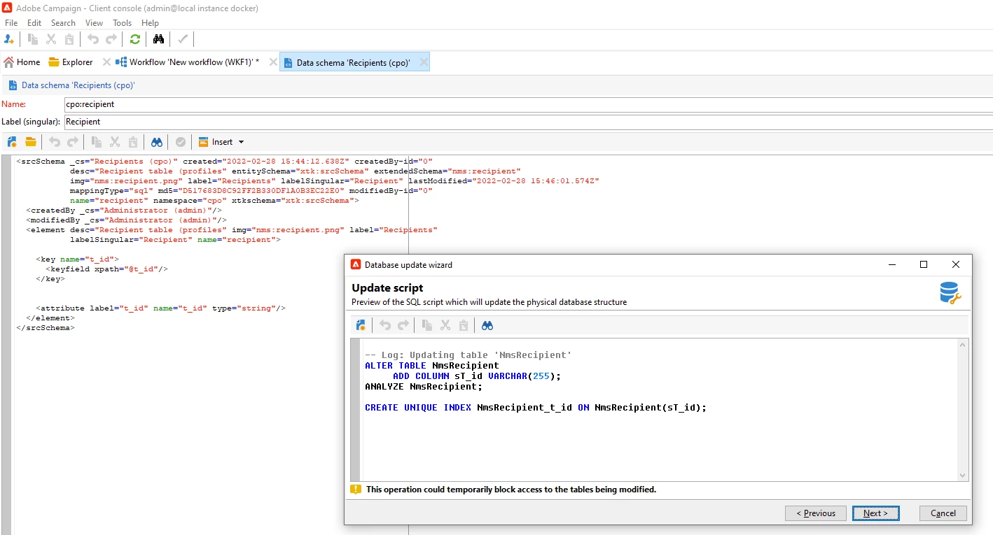993x535 pixels.
Task: Click the 'ANALYZE NmsRecipient;' SQL line
Action: tap(424, 386)
